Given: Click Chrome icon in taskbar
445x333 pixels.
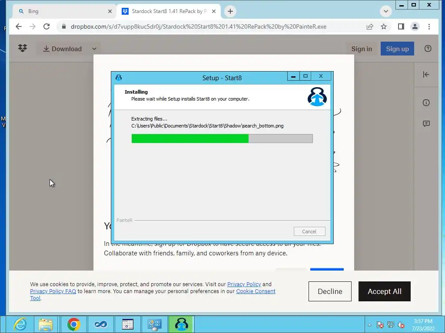Looking at the screenshot, I should [73, 324].
